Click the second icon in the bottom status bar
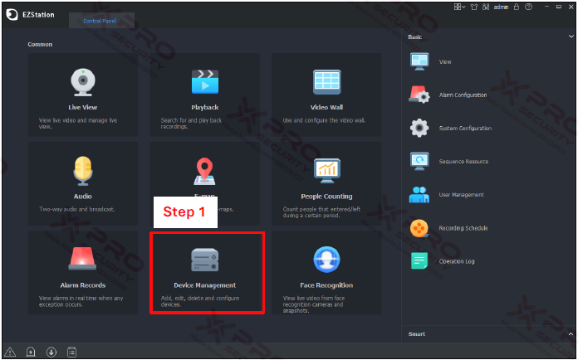This screenshot has height=360, width=578. coord(31,352)
